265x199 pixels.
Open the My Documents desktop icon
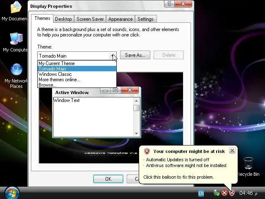tap(16, 11)
